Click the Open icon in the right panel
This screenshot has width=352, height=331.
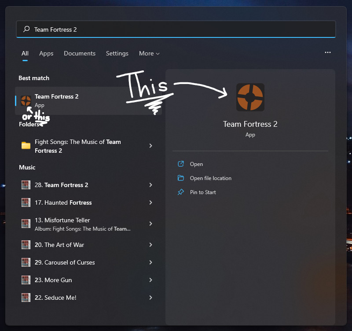[182, 164]
